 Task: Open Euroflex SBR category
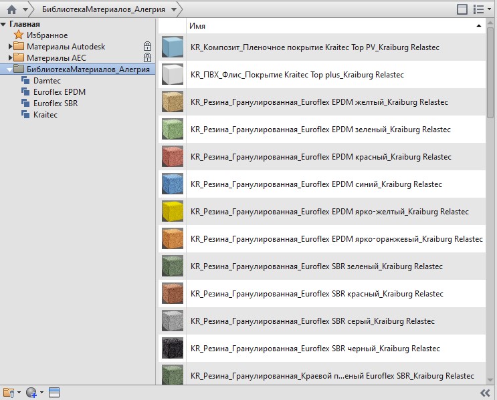[56, 104]
